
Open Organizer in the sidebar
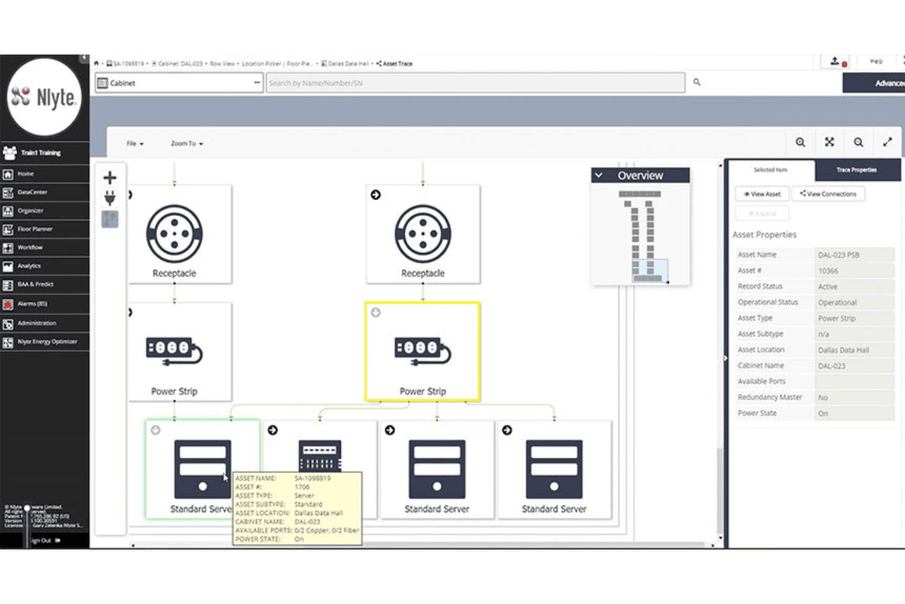45,211
